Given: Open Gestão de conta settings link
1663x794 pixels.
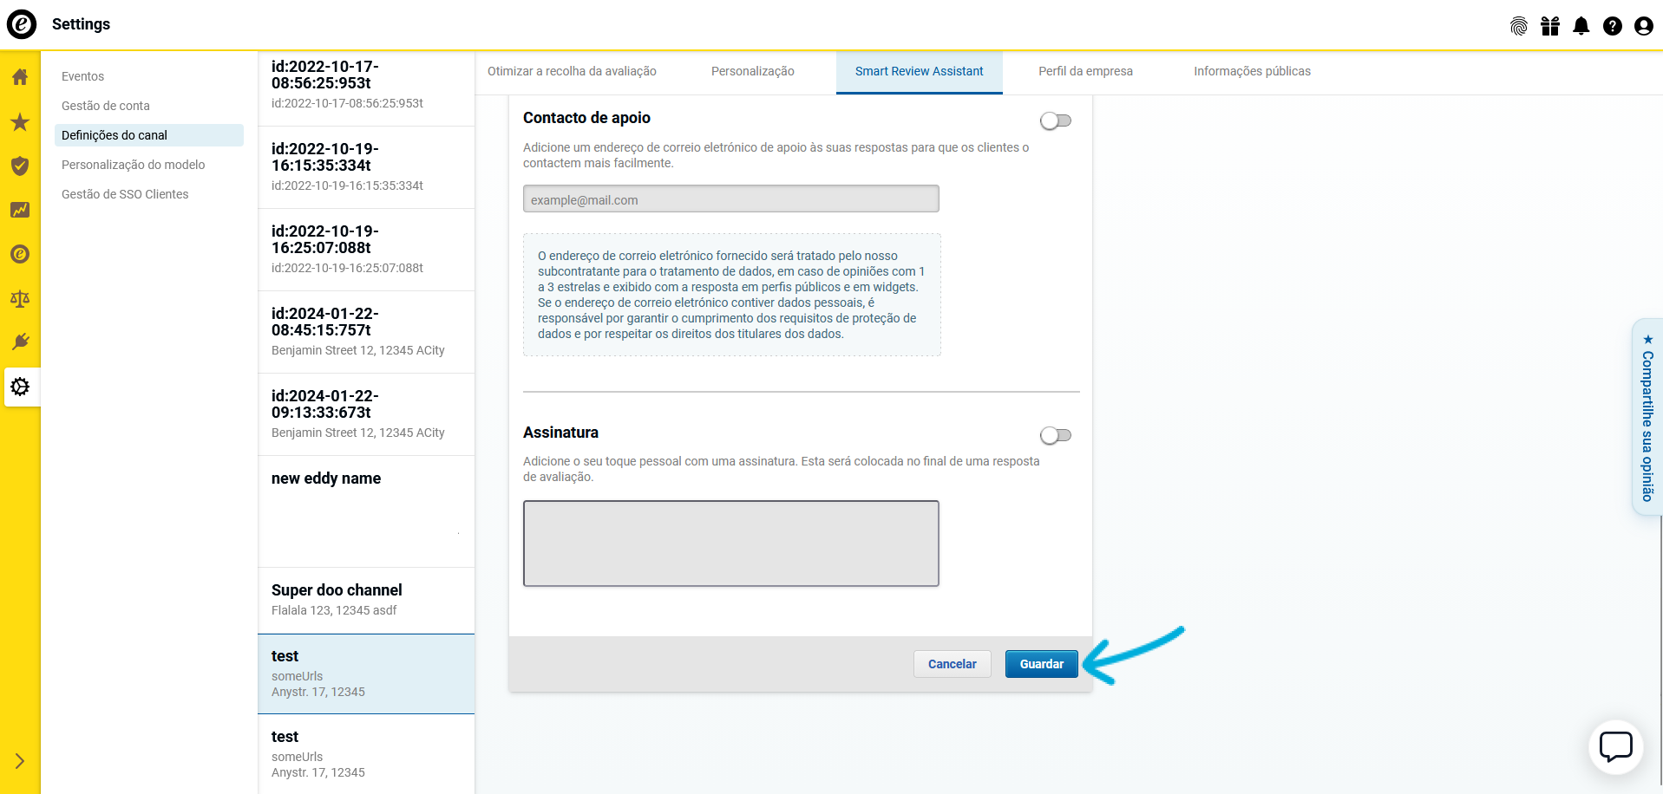Looking at the screenshot, I should pyautogui.click(x=106, y=106).
